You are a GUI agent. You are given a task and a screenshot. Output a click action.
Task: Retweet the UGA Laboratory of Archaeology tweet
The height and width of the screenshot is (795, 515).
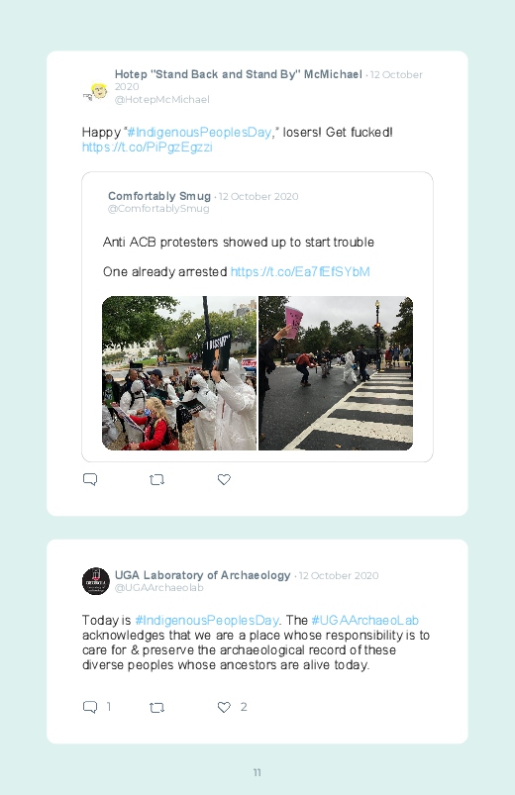point(156,707)
